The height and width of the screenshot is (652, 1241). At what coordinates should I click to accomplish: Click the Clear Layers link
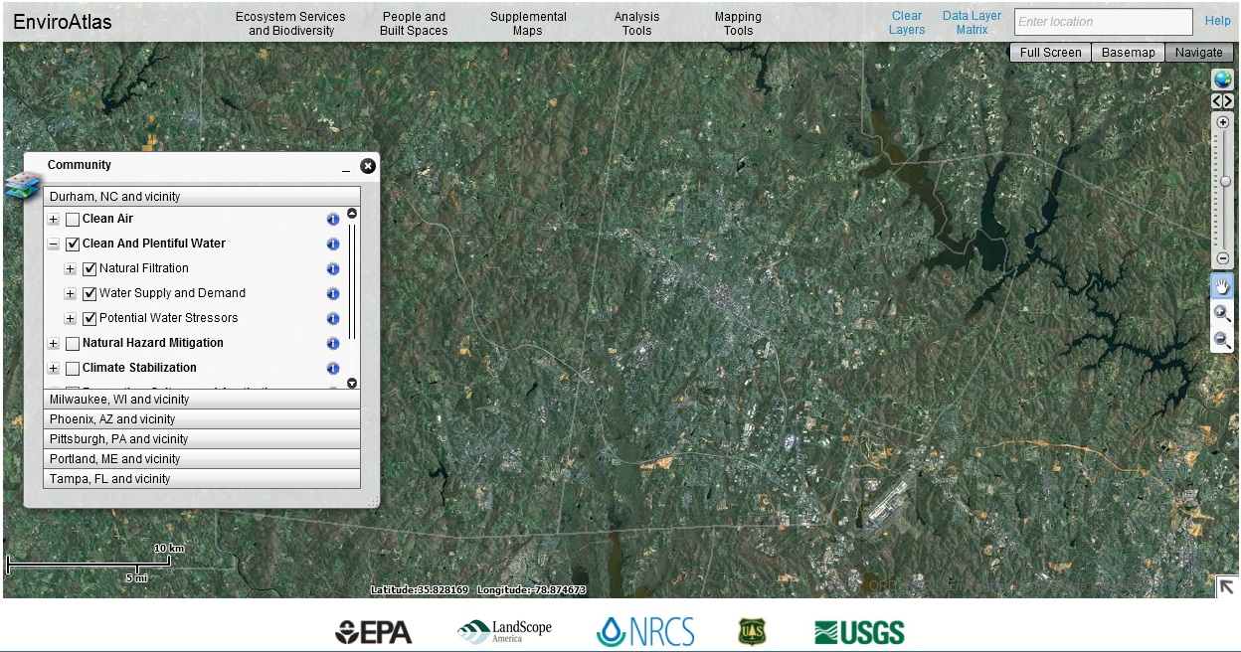907,23
